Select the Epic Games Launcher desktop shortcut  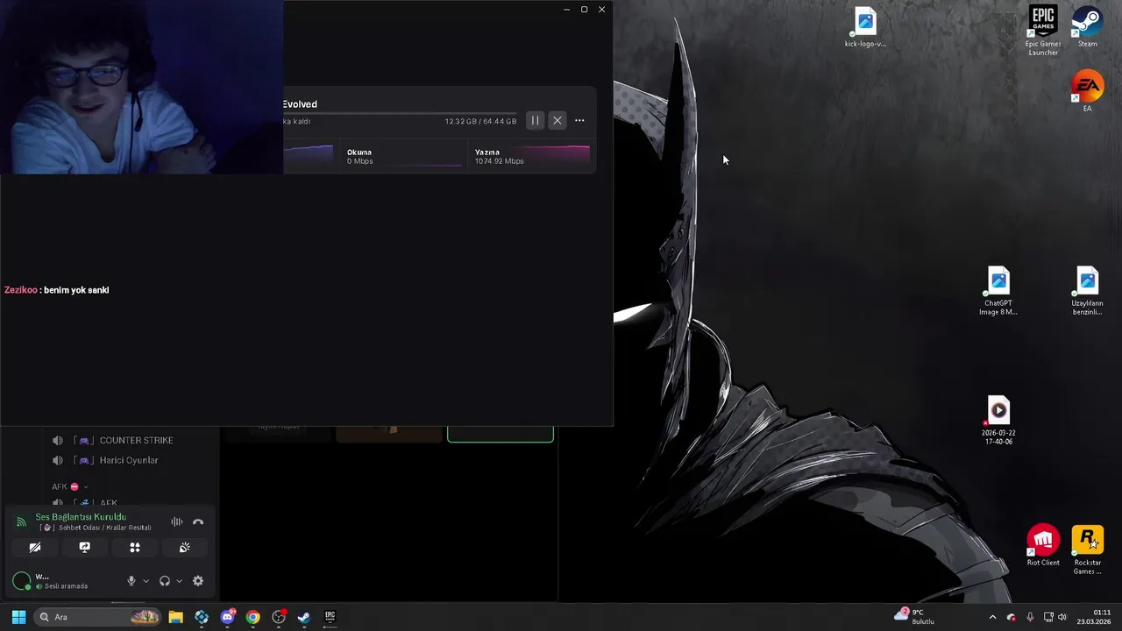pyautogui.click(x=1043, y=32)
